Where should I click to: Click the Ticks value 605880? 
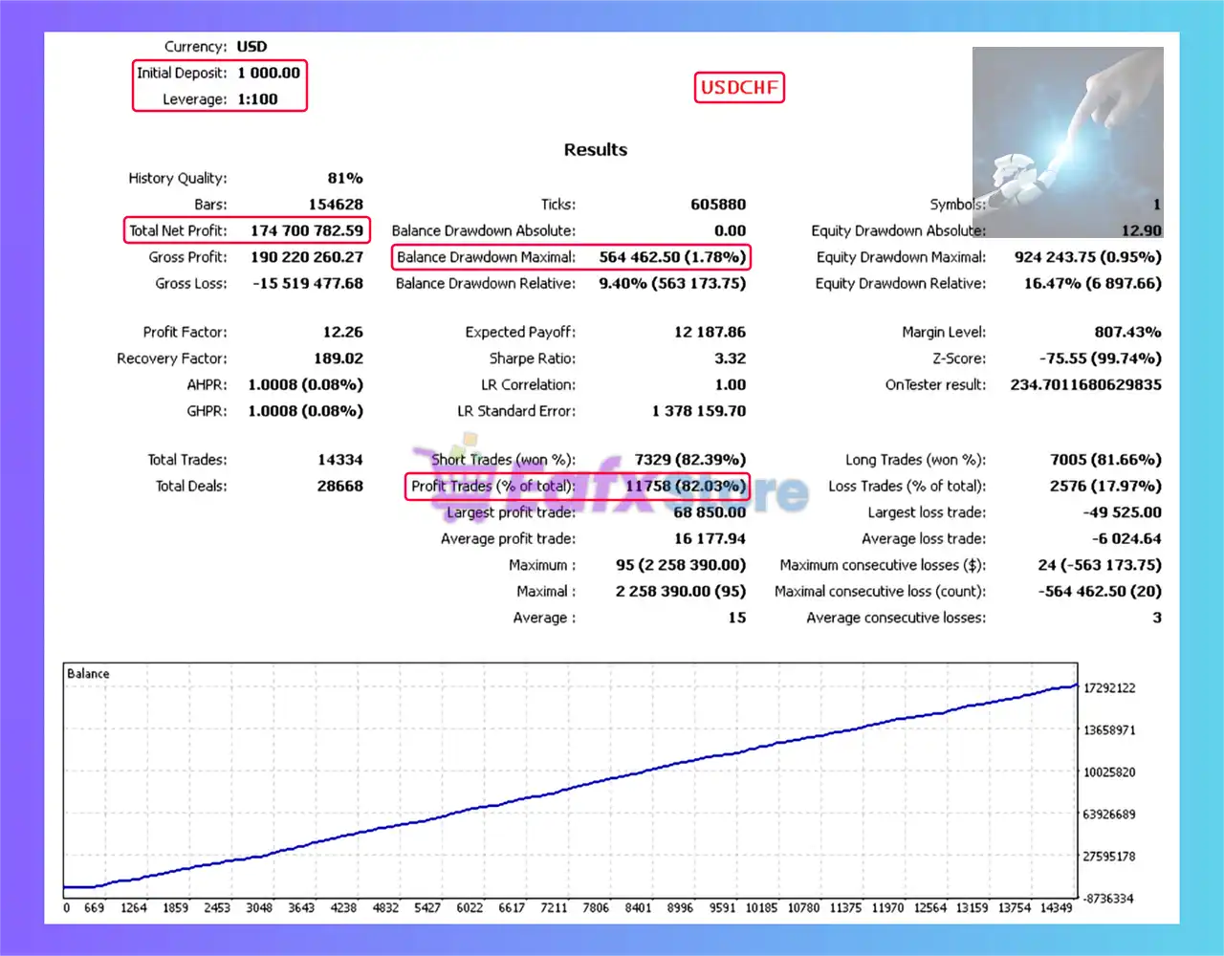click(718, 204)
